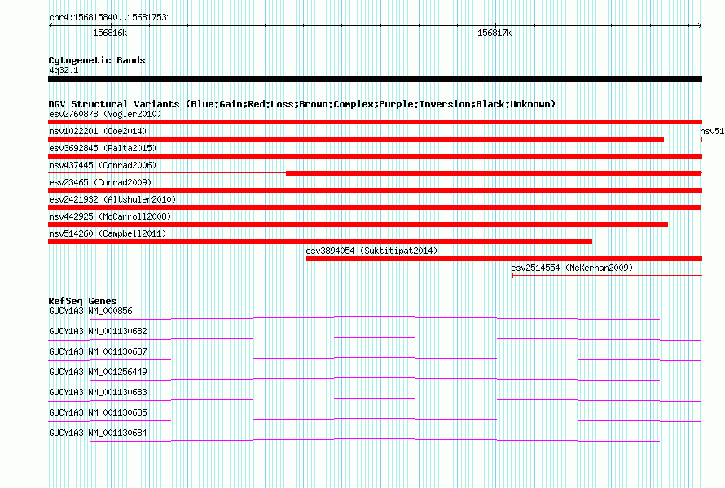
Task: Click the 156816k ruler label
Action: [110, 33]
